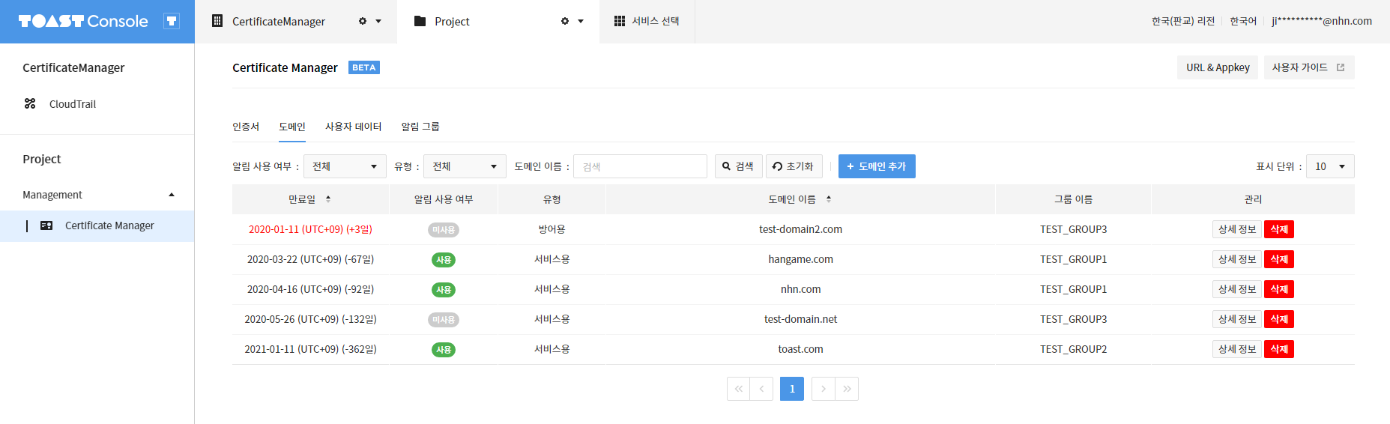
Task: Click the 사용 badge for nhn.com
Action: coord(444,290)
